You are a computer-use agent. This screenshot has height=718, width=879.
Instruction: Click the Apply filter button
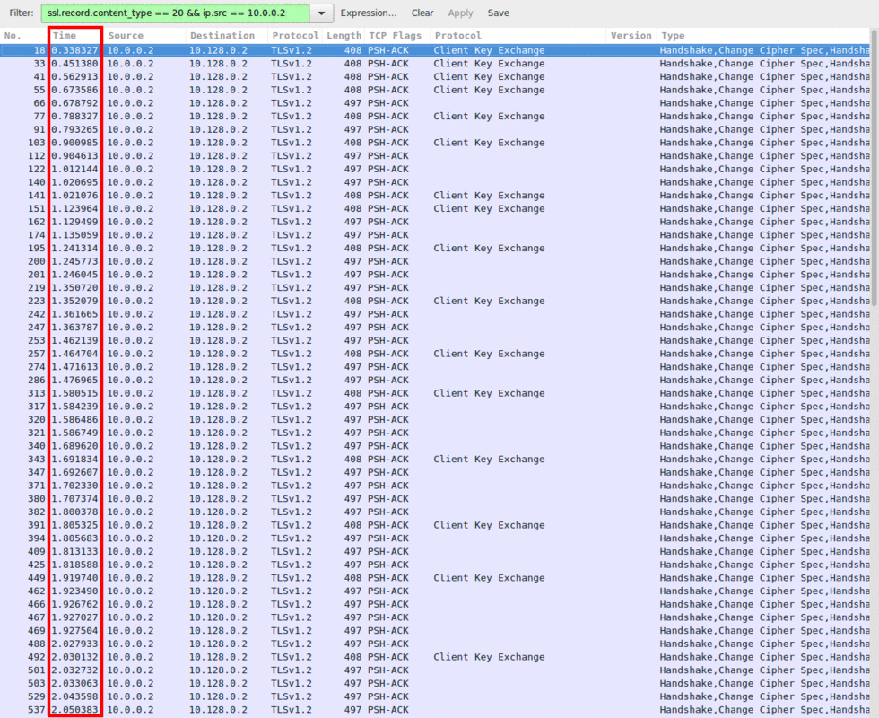pos(460,13)
